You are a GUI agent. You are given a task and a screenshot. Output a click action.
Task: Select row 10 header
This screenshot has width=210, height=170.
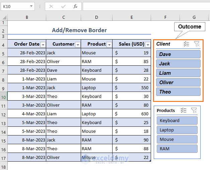click(4, 97)
